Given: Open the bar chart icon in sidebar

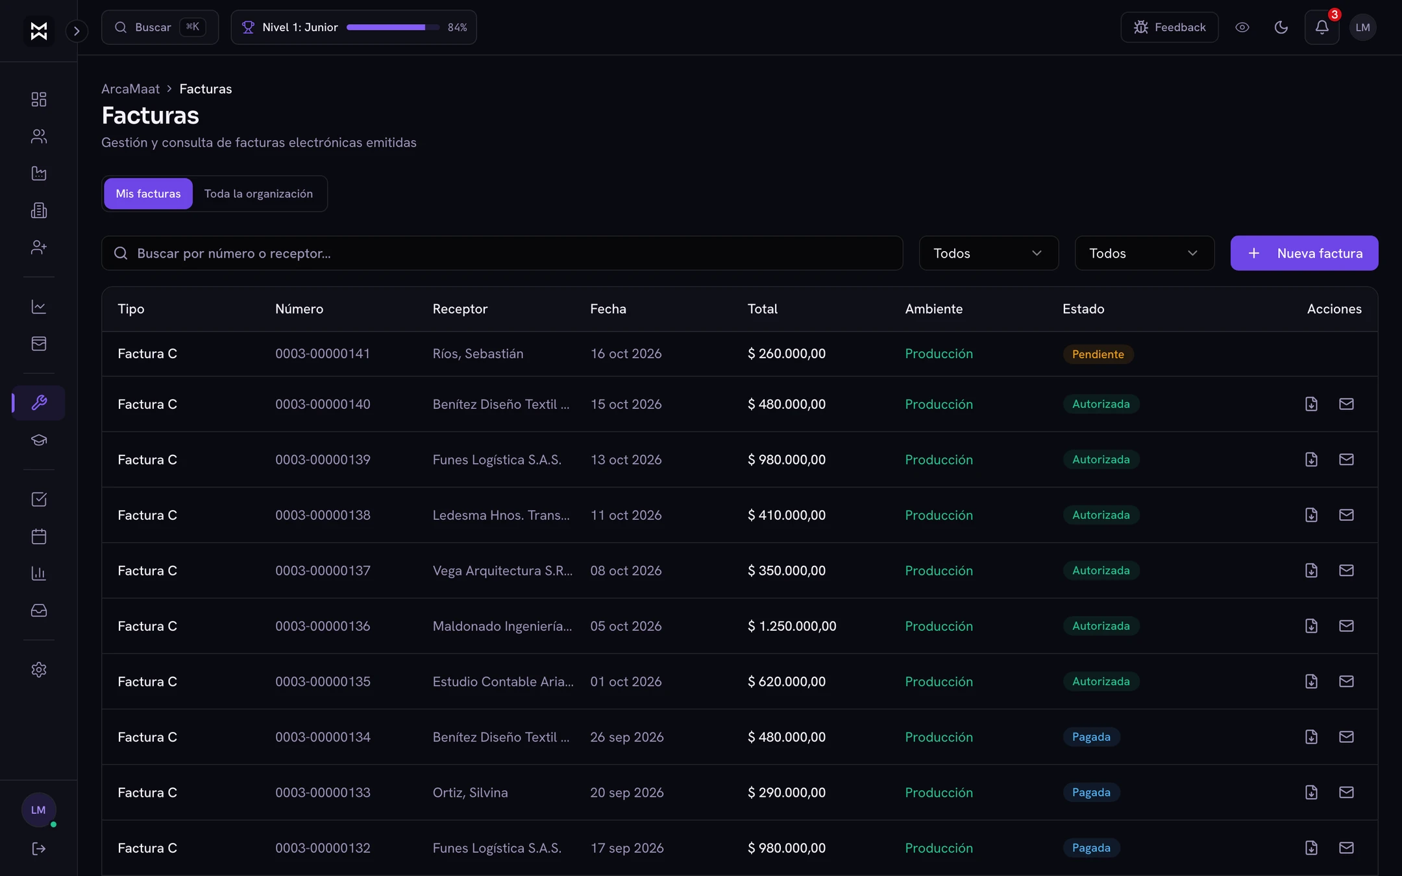Looking at the screenshot, I should coord(39,573).
